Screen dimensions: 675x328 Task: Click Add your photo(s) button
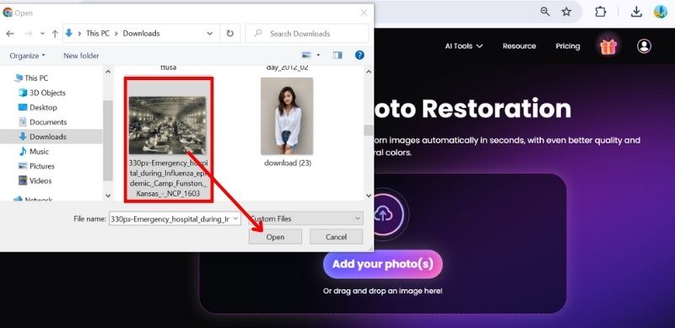pos(383,264)
